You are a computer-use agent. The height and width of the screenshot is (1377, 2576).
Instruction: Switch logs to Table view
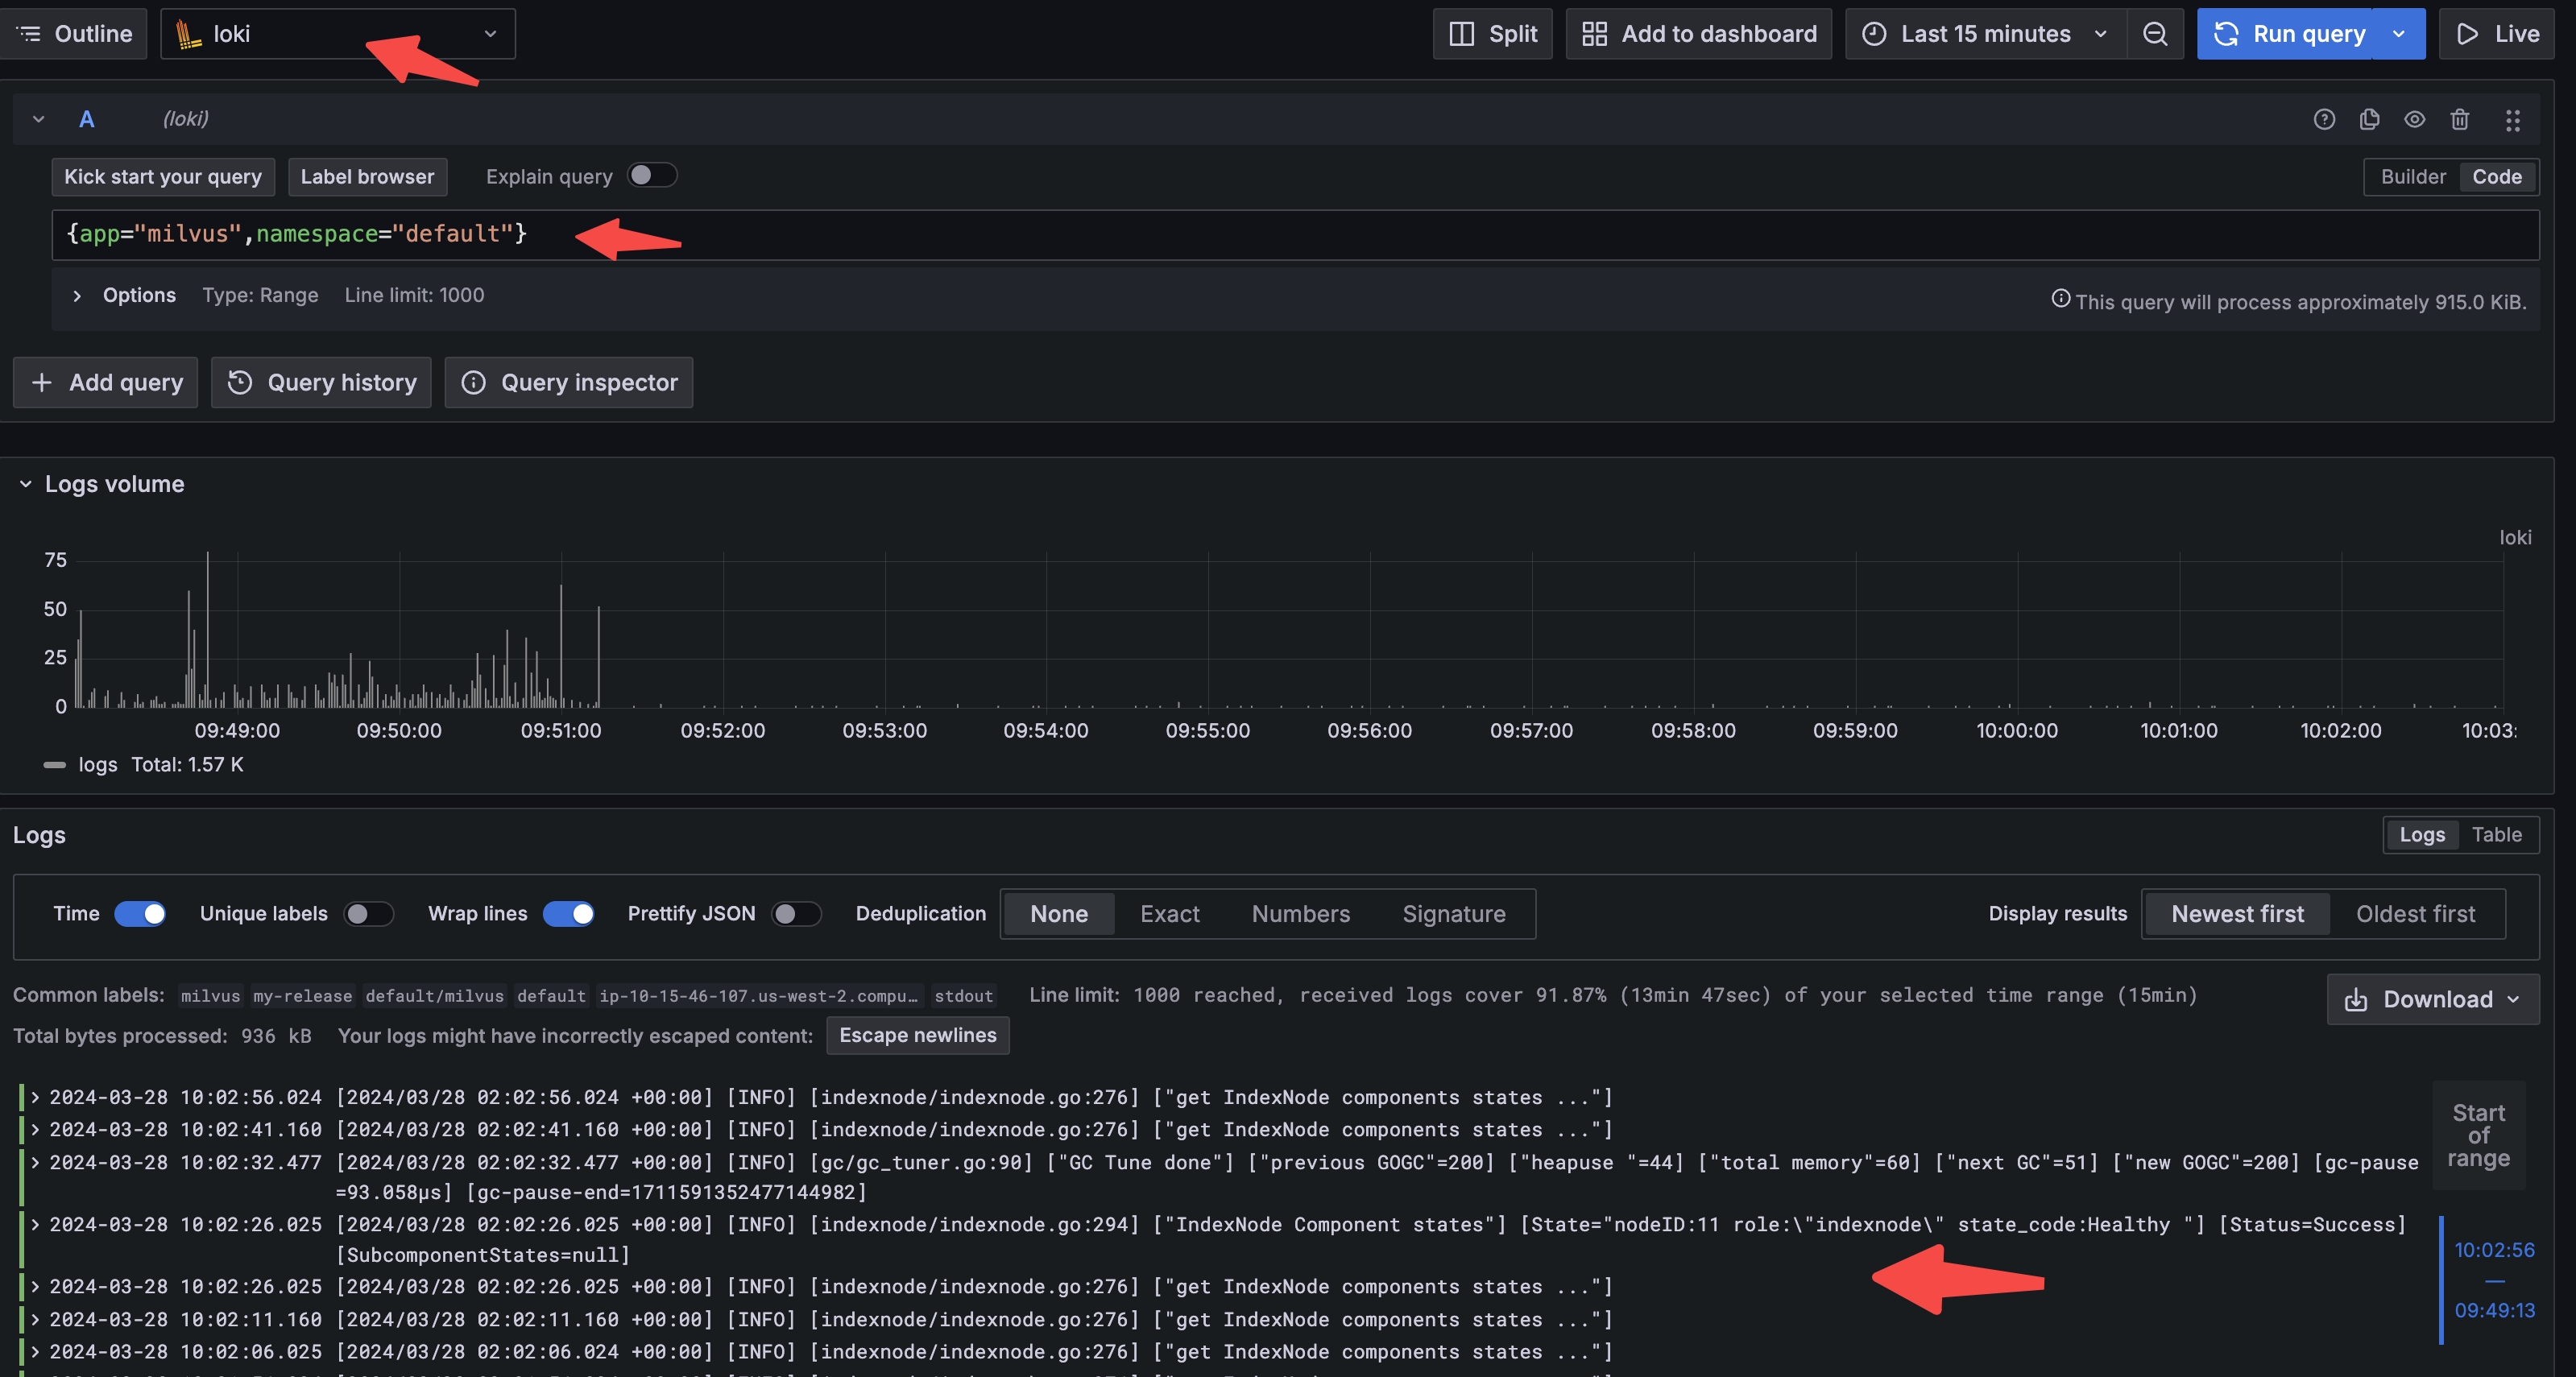[x=2496, y=834]
